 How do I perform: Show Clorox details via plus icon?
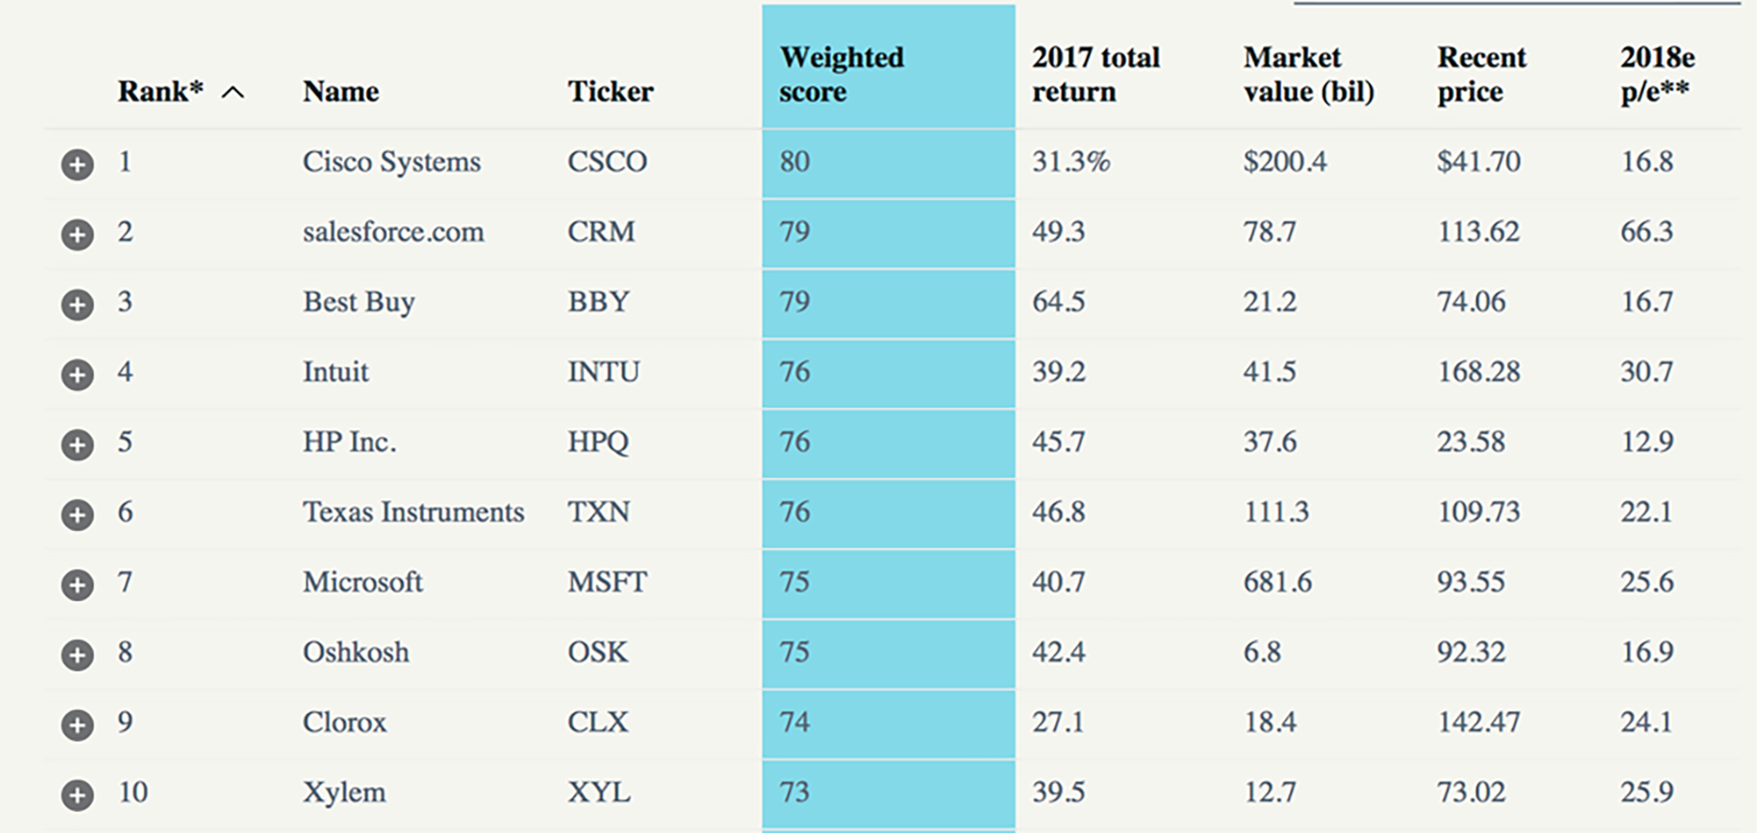(x=77, y=725)
